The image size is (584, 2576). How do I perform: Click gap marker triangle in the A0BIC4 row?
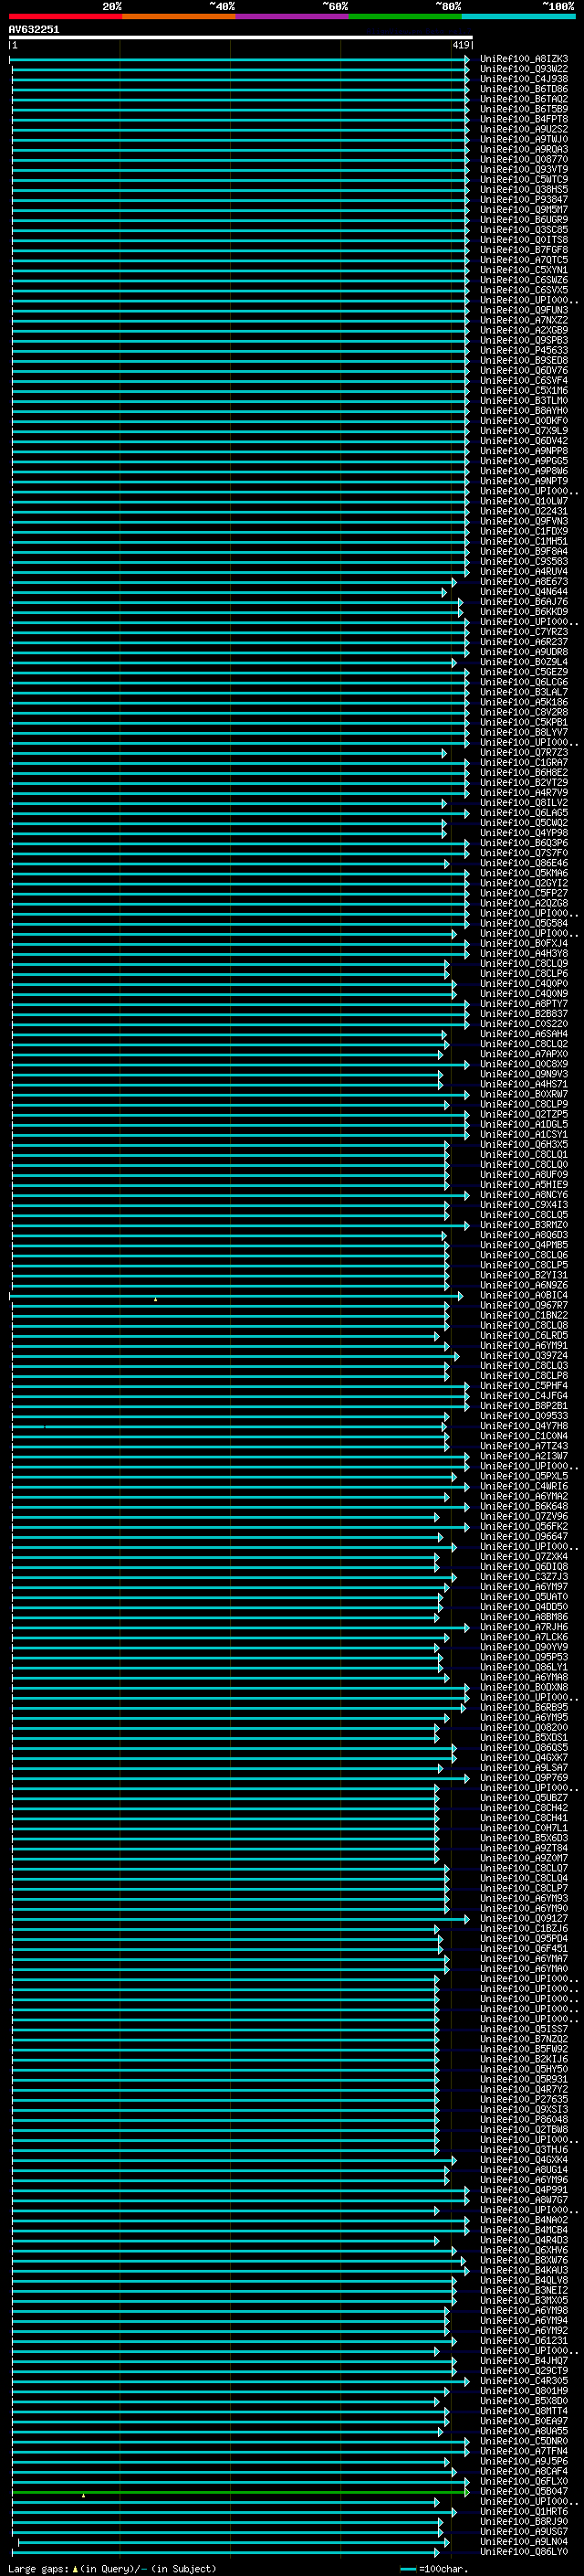[156, 1299]
